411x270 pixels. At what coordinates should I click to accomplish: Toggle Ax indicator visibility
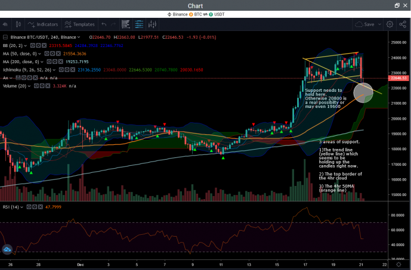[x=24, y=77]
